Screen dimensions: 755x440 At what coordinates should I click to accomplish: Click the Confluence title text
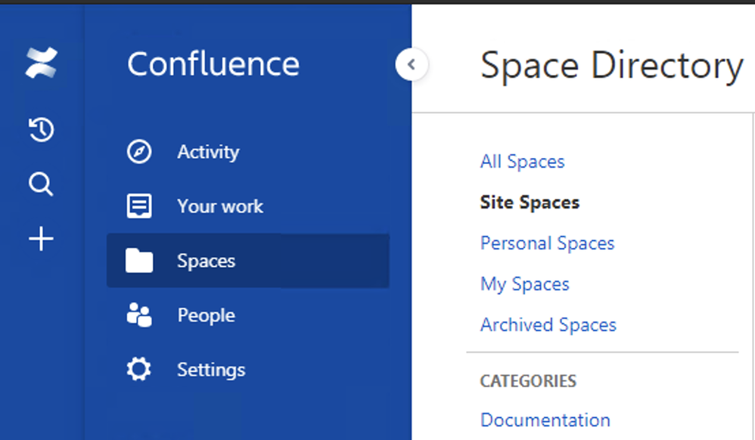click(x=213, y=64)
